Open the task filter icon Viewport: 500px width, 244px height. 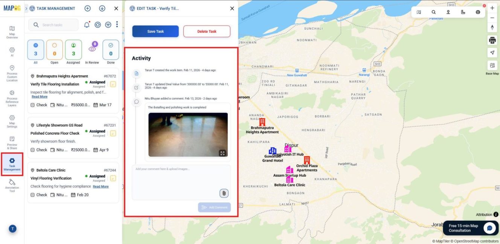pos(108,24)
